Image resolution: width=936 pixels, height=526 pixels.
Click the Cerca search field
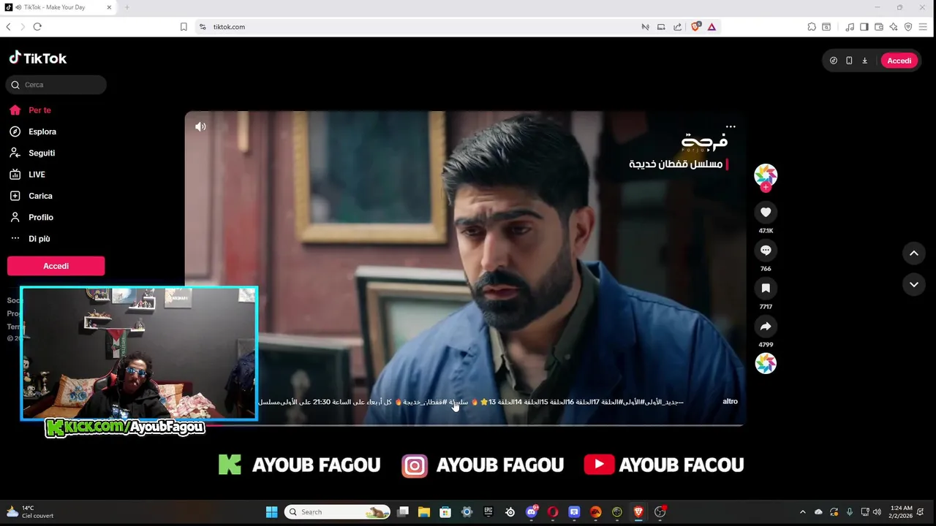[57, 85]
